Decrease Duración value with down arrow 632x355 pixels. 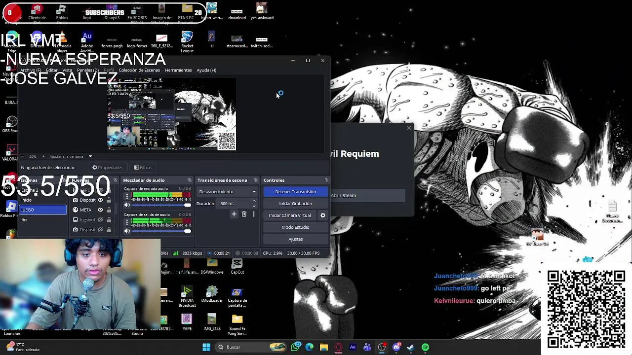254,206
